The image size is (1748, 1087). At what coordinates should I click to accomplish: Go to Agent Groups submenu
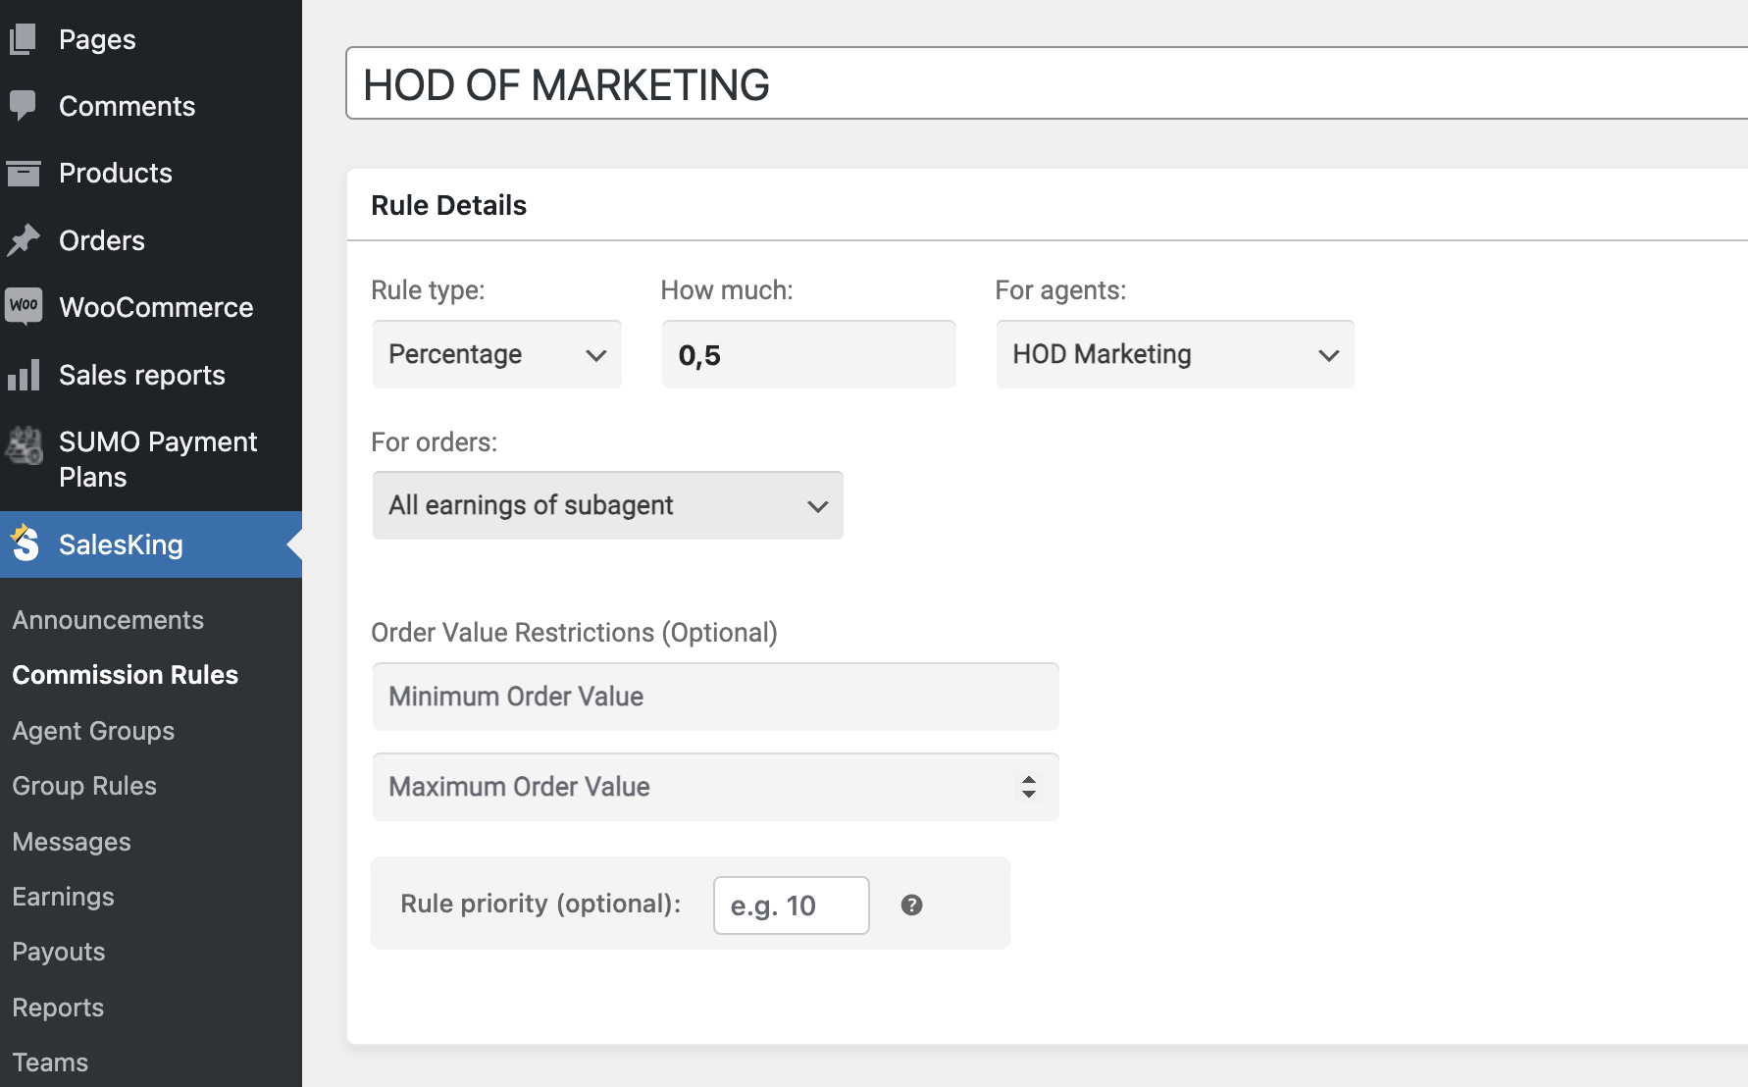[93, 731]
